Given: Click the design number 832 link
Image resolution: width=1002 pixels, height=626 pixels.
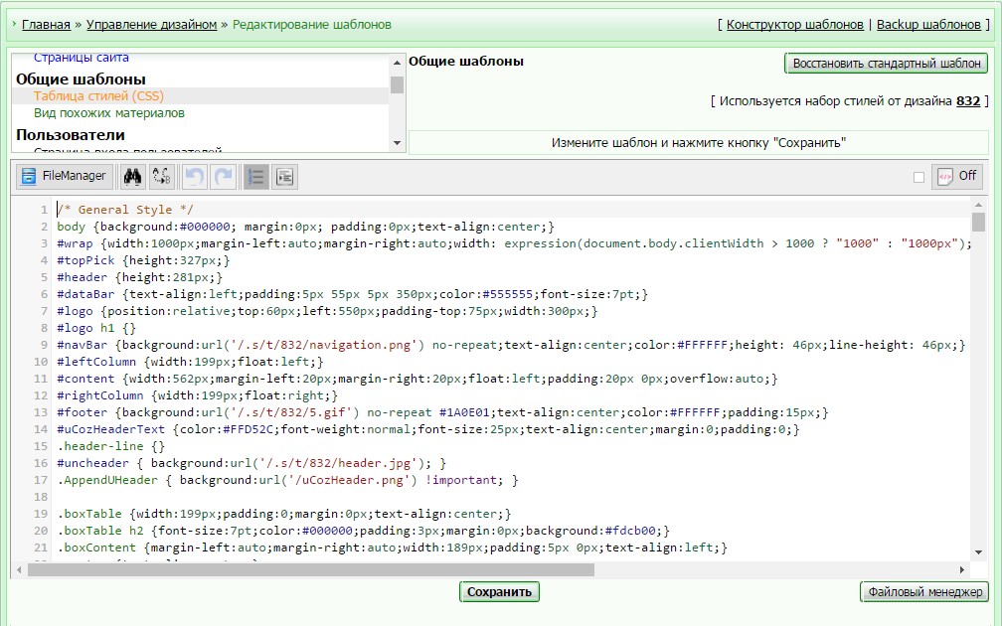Looking at the screenshot, I should pos(968,101).
